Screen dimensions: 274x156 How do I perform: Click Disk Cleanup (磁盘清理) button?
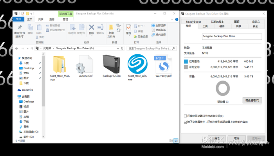[x=252, y=100]
